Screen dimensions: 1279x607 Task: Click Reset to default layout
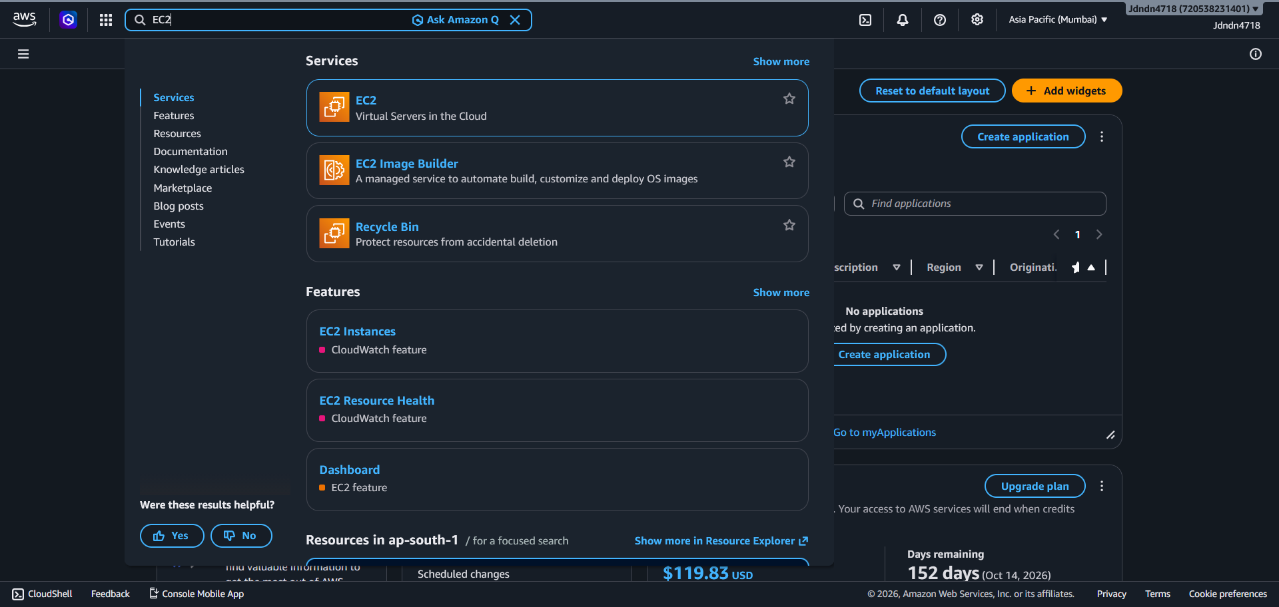933,91
